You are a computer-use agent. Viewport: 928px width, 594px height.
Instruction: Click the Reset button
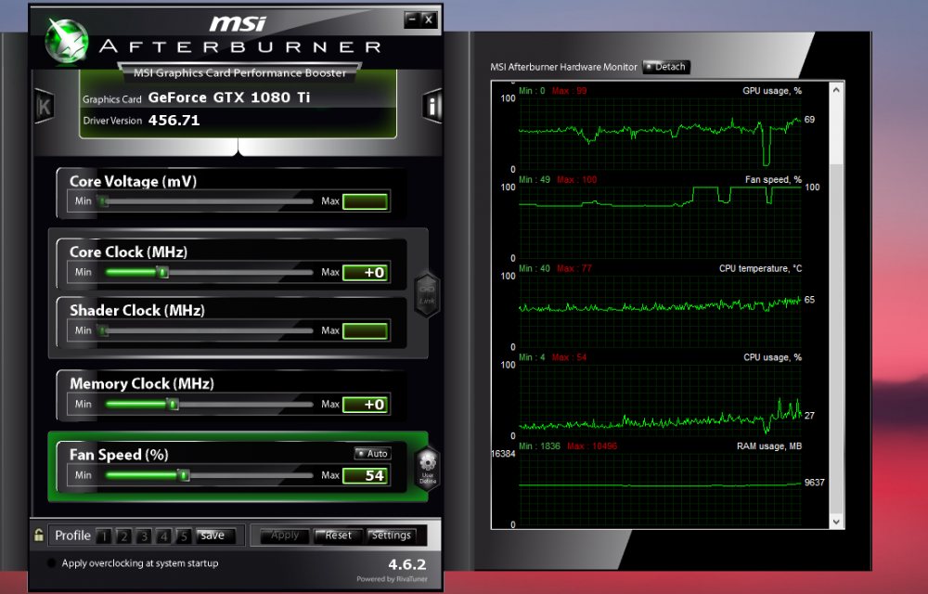(338, 536)
